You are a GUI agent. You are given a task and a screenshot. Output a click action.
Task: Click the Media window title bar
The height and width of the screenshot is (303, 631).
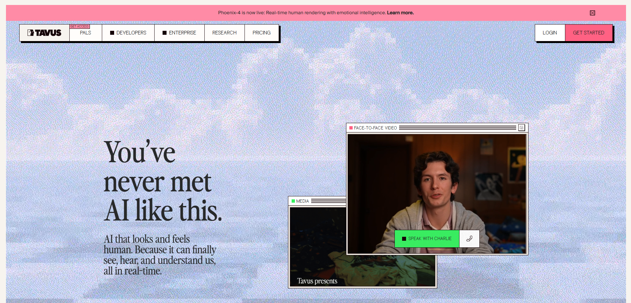click(328, 201)
